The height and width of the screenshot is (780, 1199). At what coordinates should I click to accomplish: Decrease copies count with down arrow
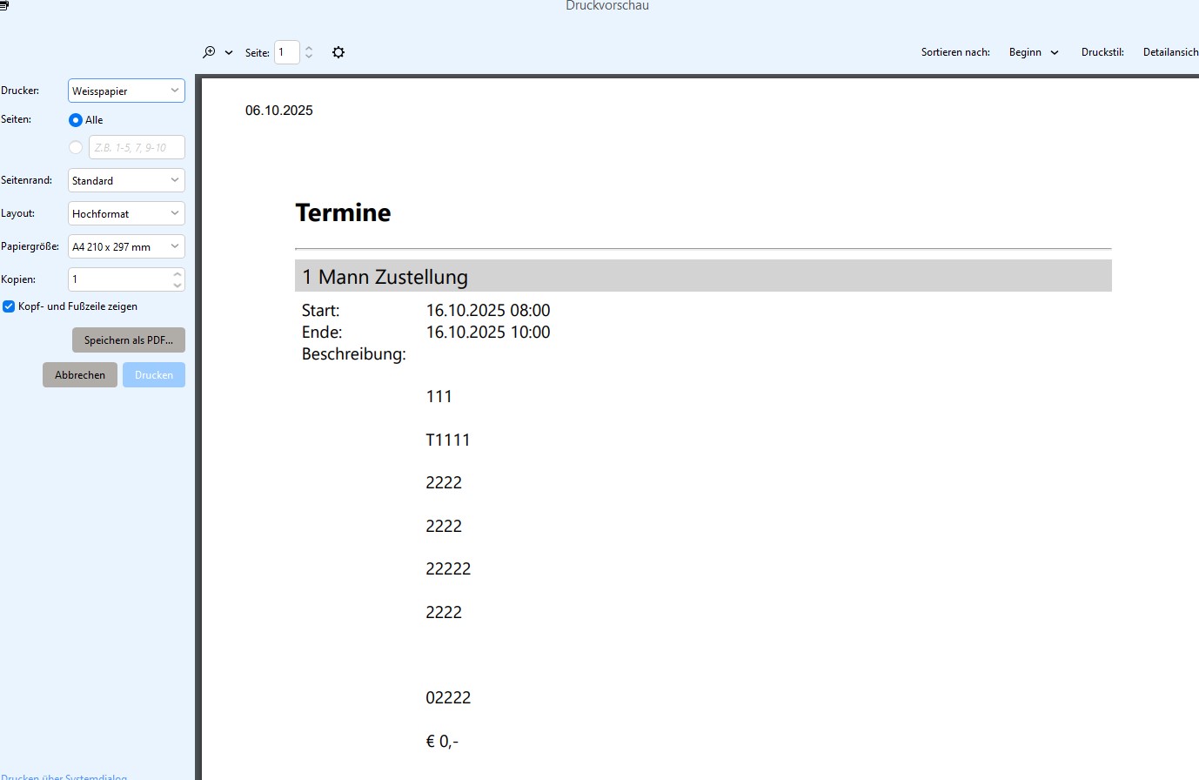pos(178,285)
